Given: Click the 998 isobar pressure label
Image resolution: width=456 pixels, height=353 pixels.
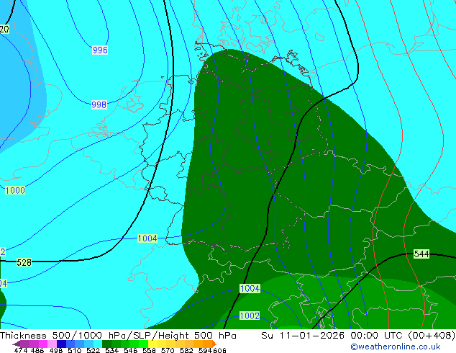Looking at the screenshot, I should click(99, 105).
